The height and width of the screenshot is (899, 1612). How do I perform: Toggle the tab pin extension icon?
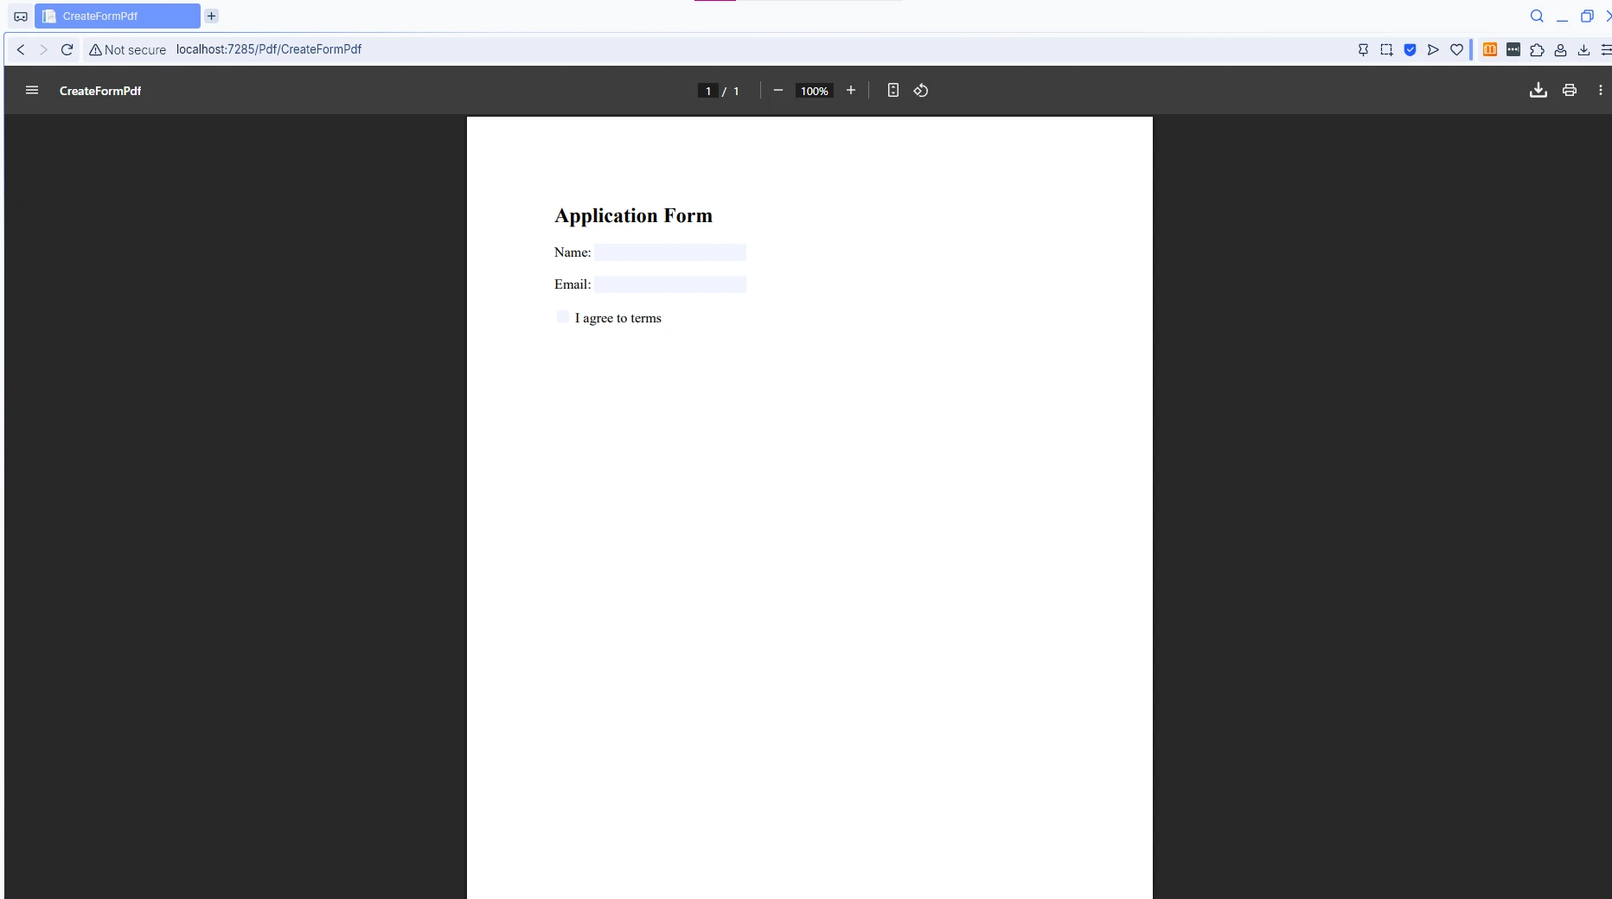pos(1363,49)
